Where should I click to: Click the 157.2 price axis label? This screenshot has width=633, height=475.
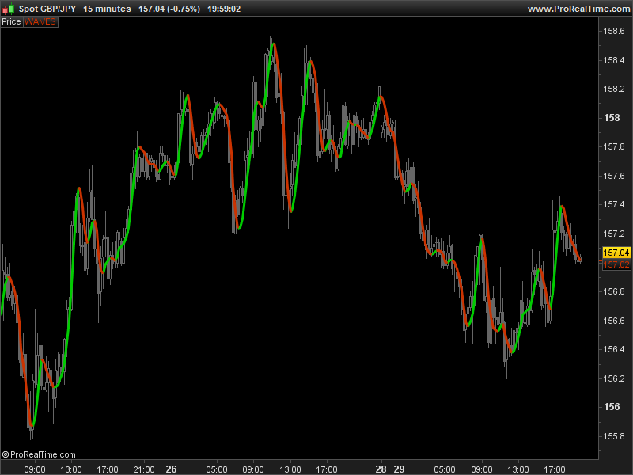pos(614,234)
